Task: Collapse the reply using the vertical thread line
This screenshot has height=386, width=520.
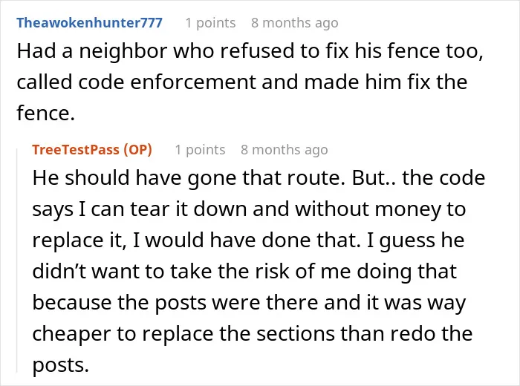Action: coord(17,261)
